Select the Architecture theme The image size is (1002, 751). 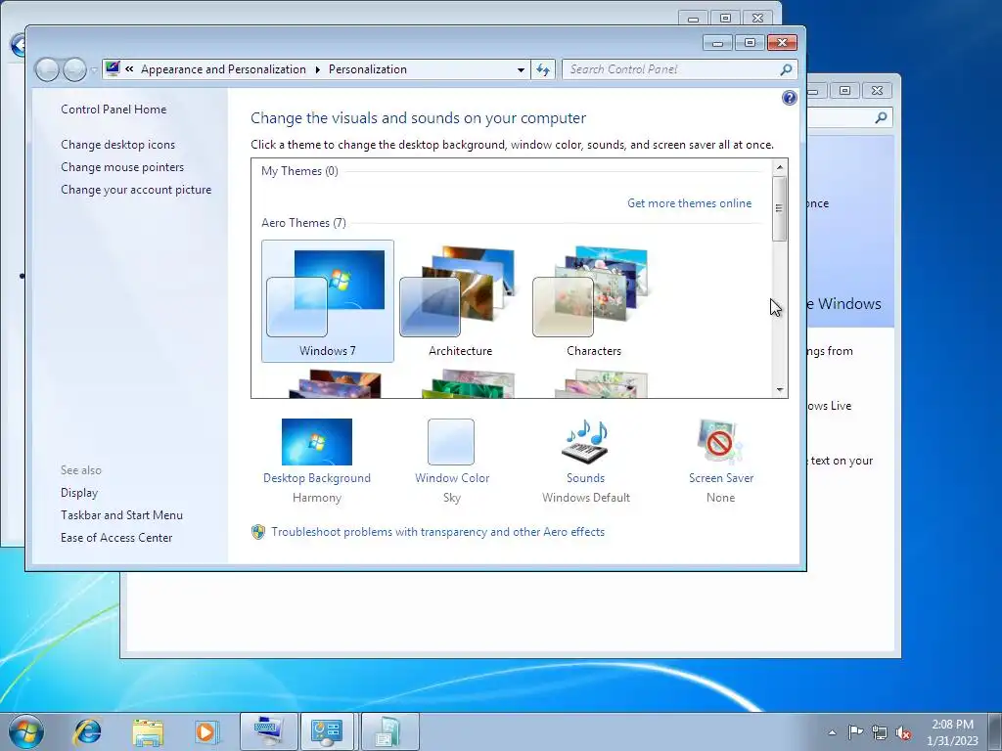pos(460,301)
